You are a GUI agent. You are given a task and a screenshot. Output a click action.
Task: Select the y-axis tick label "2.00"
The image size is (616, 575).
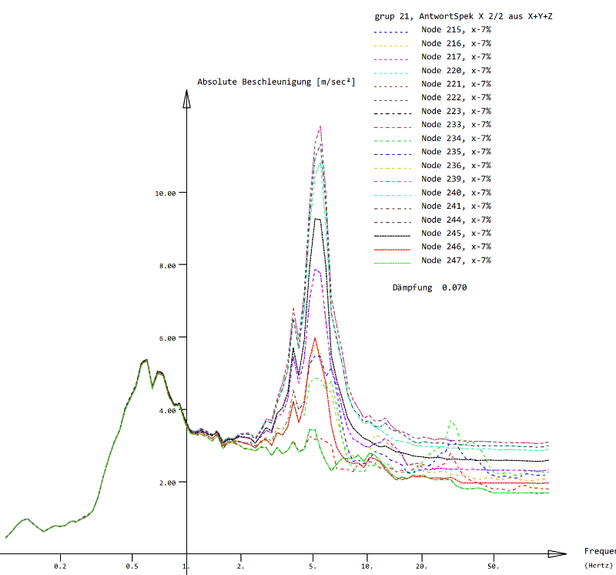[x=167, y=483]
